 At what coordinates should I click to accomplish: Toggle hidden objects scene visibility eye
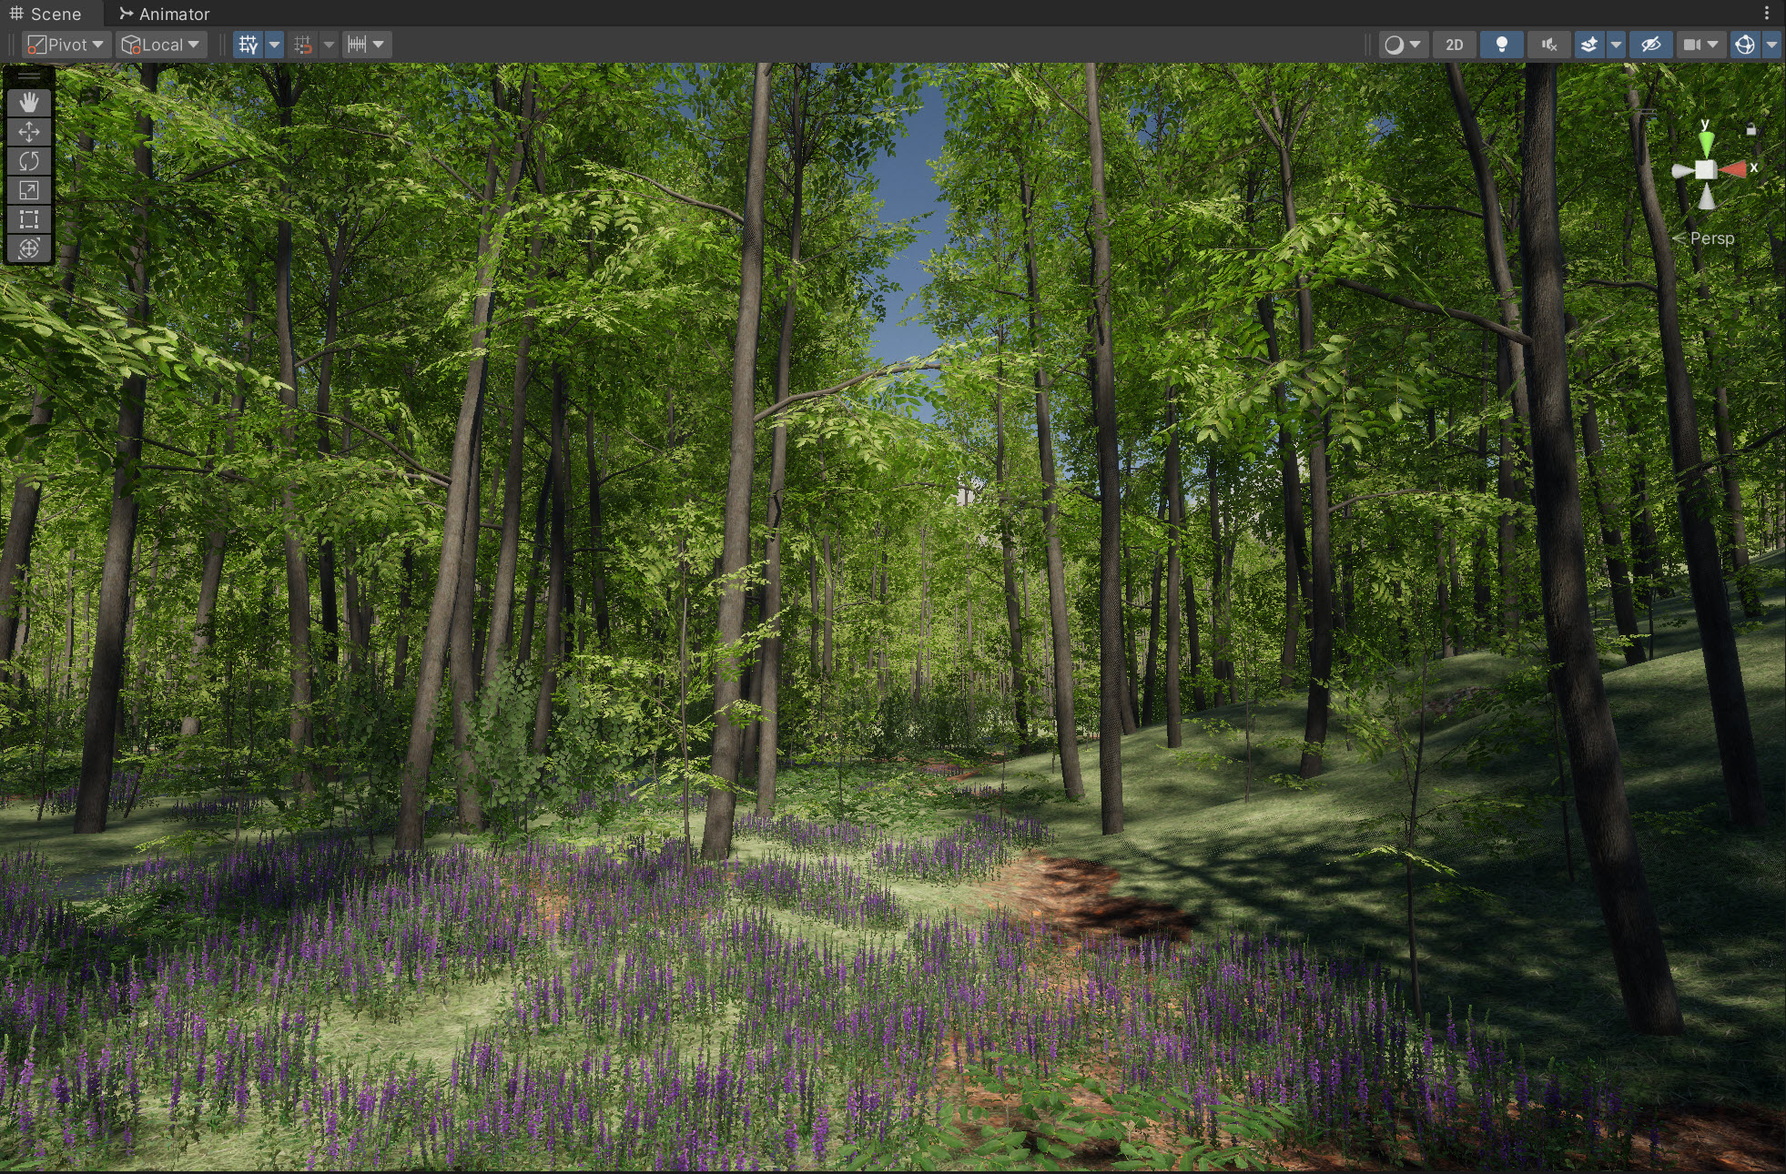tap(1650, 45)
